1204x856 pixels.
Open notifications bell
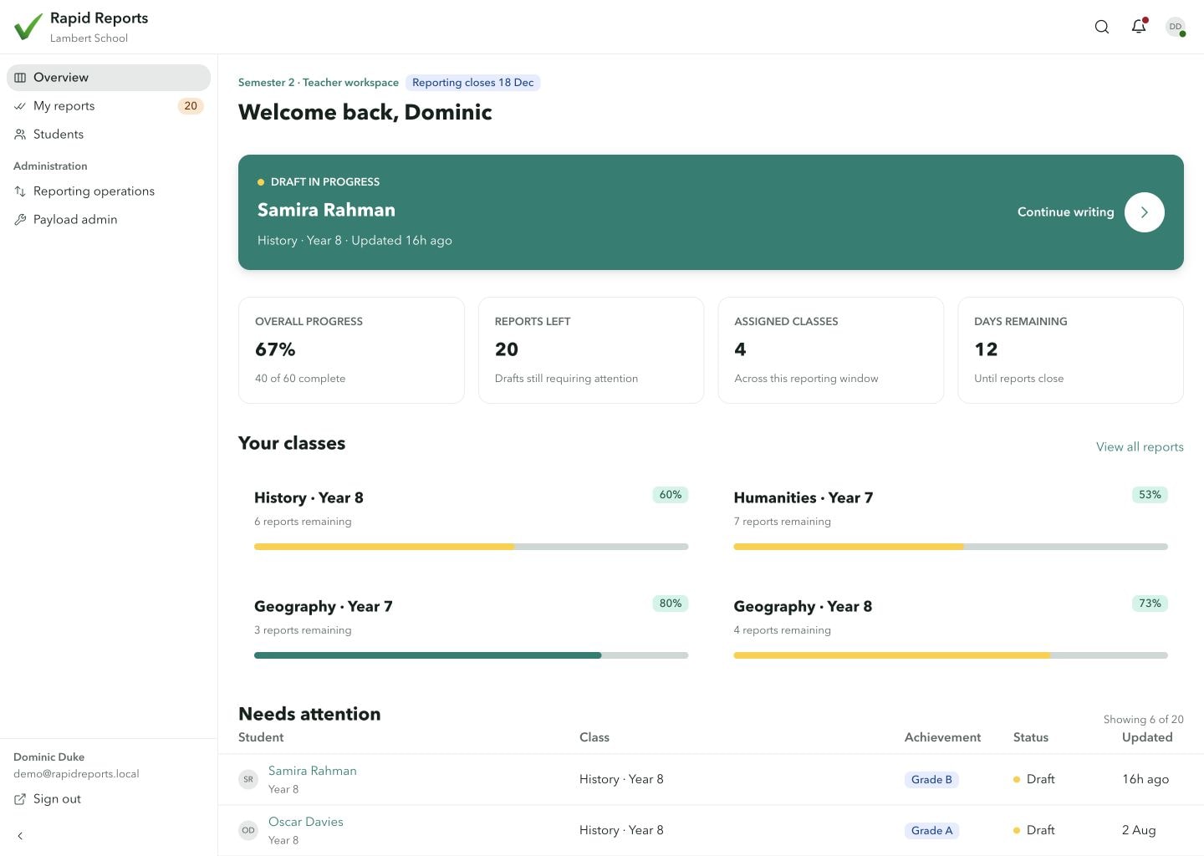coord(1139,27)
